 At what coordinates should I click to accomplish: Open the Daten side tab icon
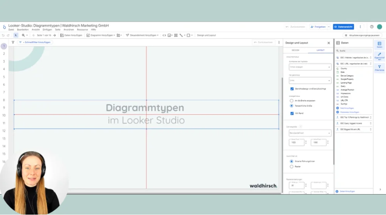click(379, 44)
